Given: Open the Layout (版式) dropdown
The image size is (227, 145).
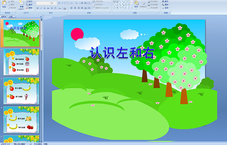Looking at the screenshot, I should point(30,1).
